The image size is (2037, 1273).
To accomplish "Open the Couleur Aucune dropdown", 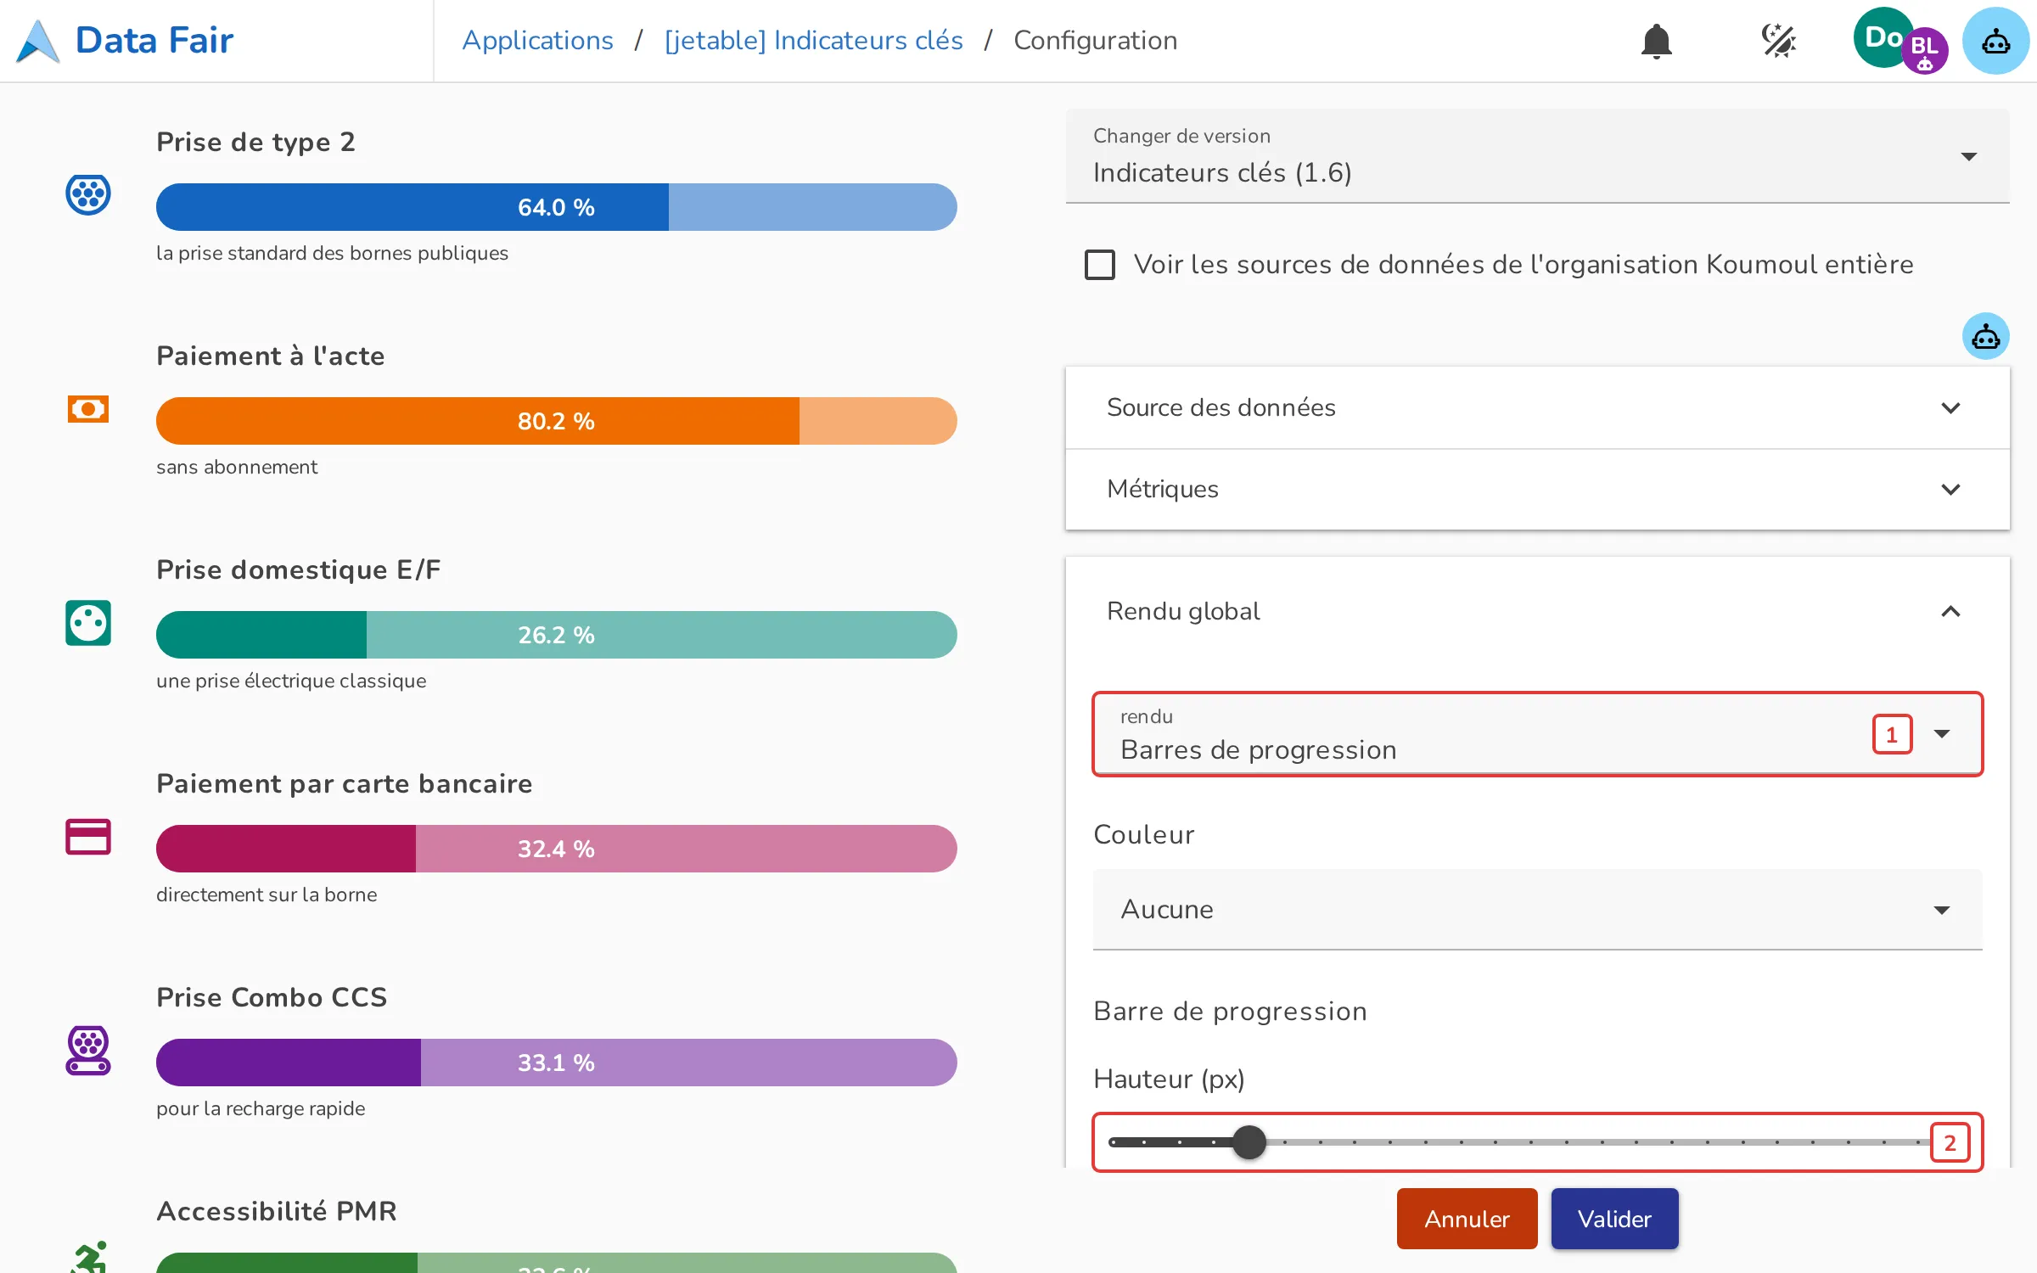I will pyautogui.click(x=1537, y=909).
